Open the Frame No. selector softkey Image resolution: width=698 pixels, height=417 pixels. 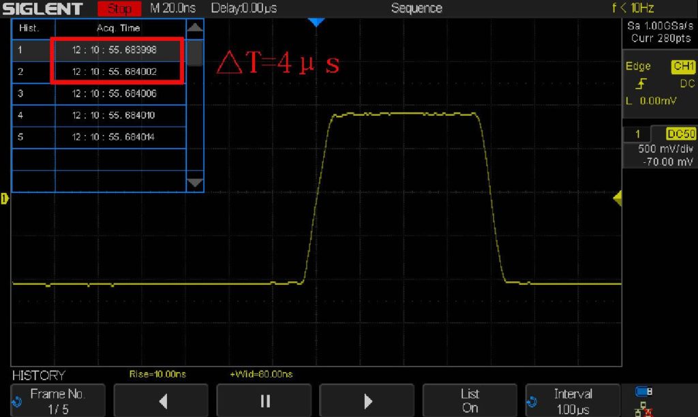57,400
